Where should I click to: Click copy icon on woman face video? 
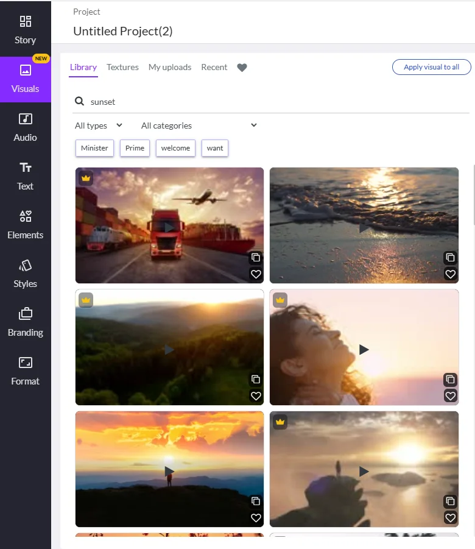(451, 380)
